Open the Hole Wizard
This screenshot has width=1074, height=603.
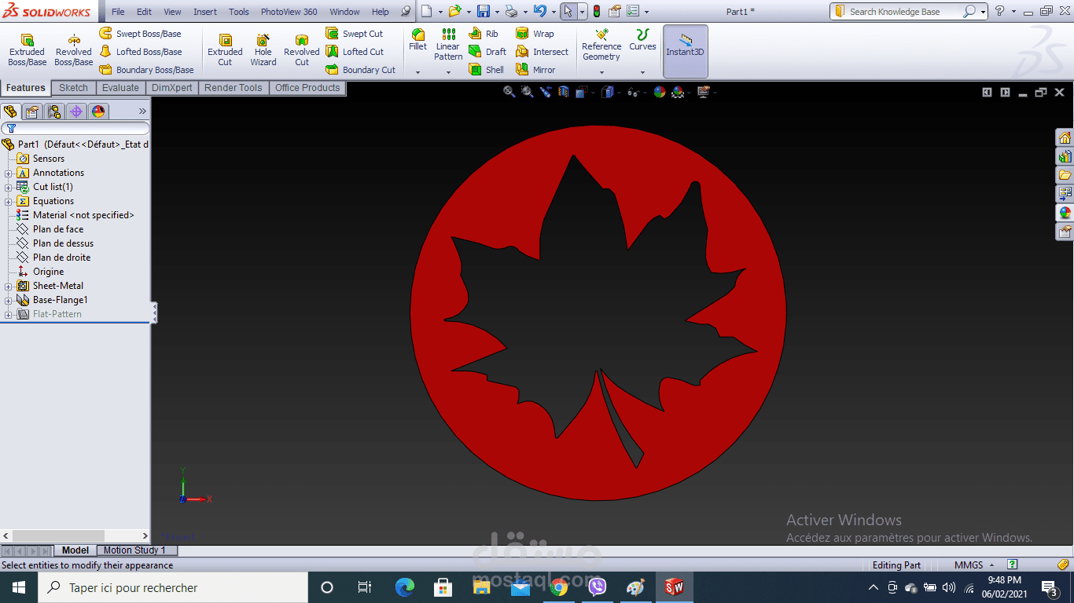(263, 50)
